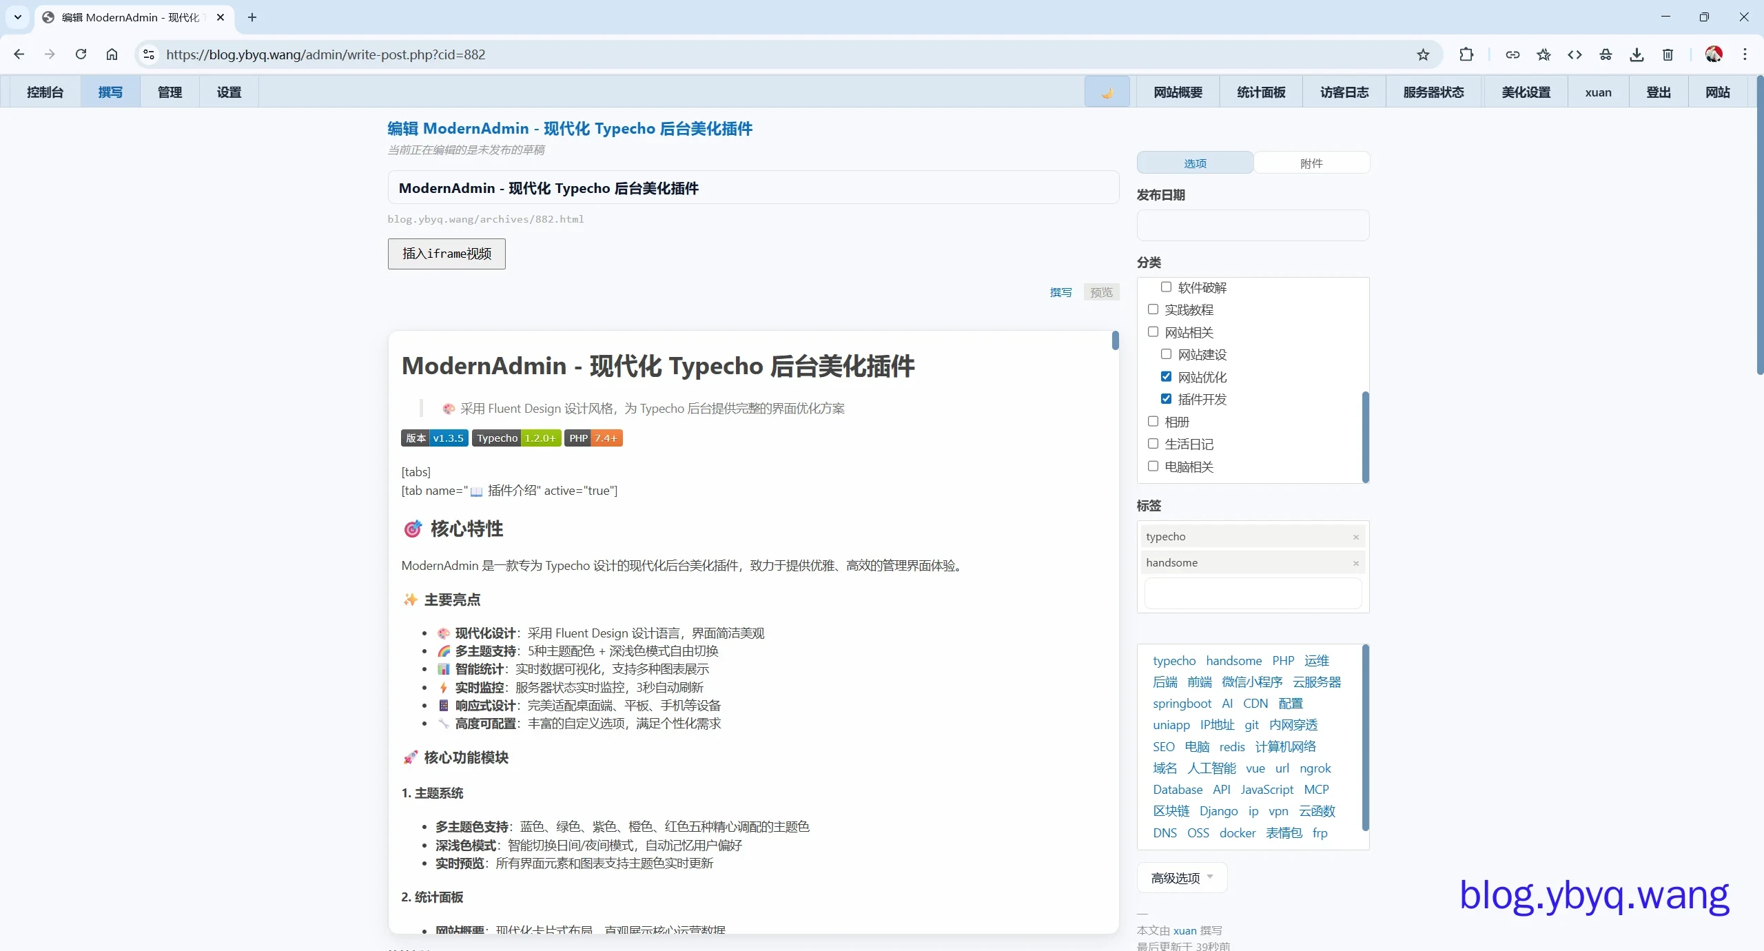Expand the 高级选项 dropdown
This screenshot has height=951, width=1764.
1182,878
